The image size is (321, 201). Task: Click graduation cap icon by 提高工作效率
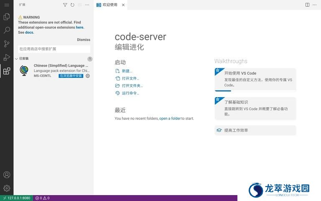219,130
